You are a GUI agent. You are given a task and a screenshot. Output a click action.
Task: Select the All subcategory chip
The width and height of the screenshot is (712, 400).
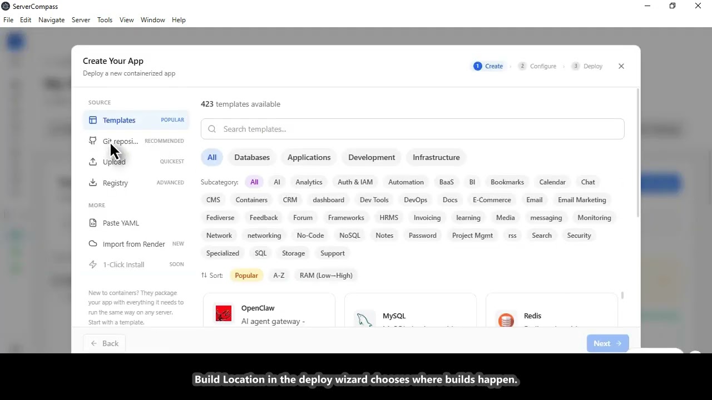click(254, 182)
